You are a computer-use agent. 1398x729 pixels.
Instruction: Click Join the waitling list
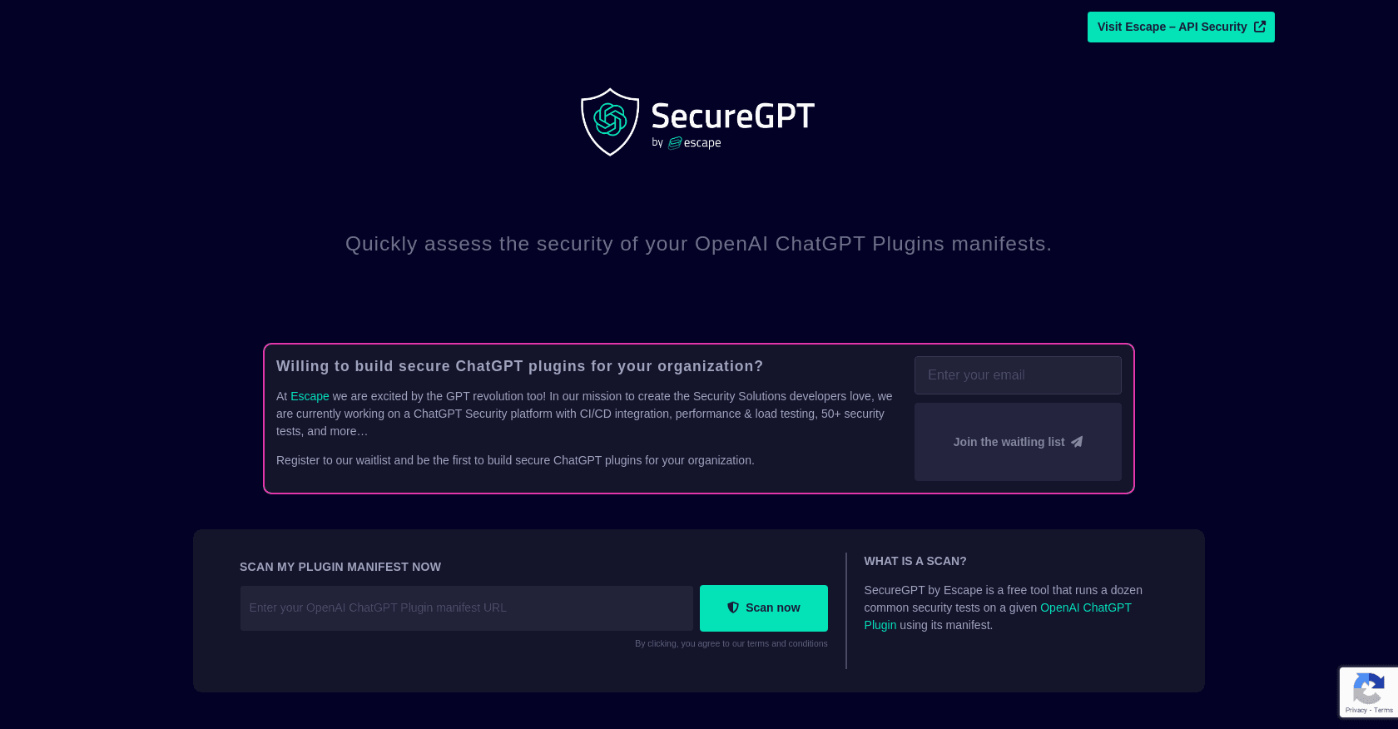(1017, 442)
